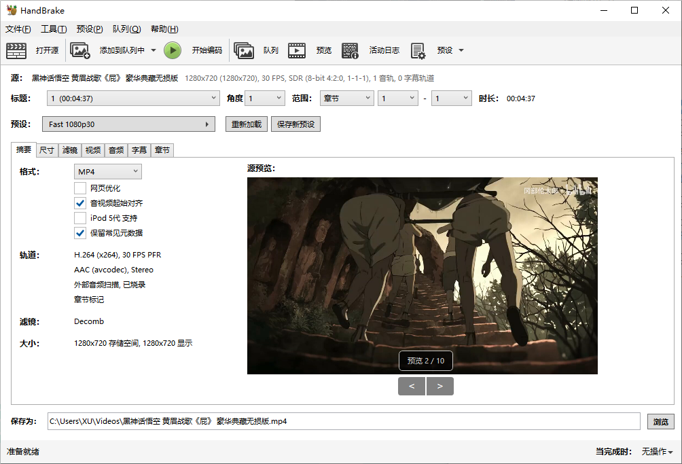
Task: Switch to the 视频 tab
Action: click(93, 150)
